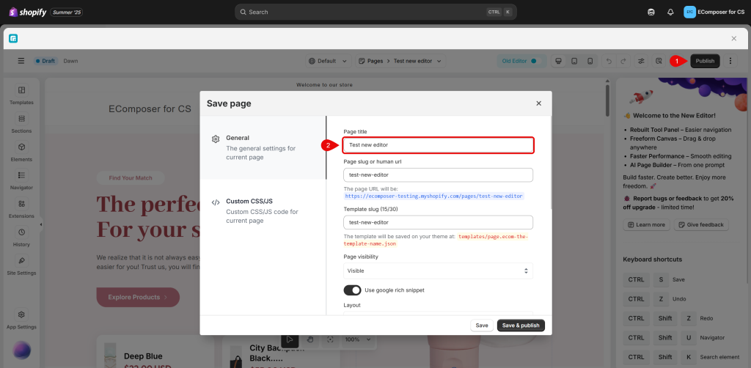Screen dimensions: 751x368
Task: Click the Shopify Search box
Action: [x=375, y=12]
